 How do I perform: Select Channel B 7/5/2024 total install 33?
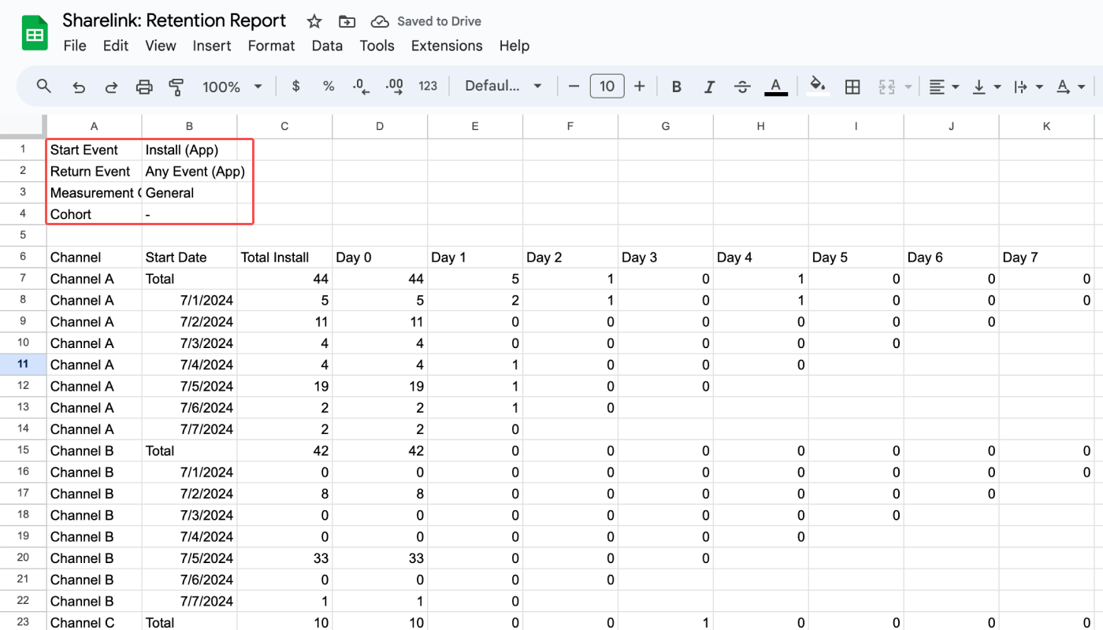(x=284, y=558)
